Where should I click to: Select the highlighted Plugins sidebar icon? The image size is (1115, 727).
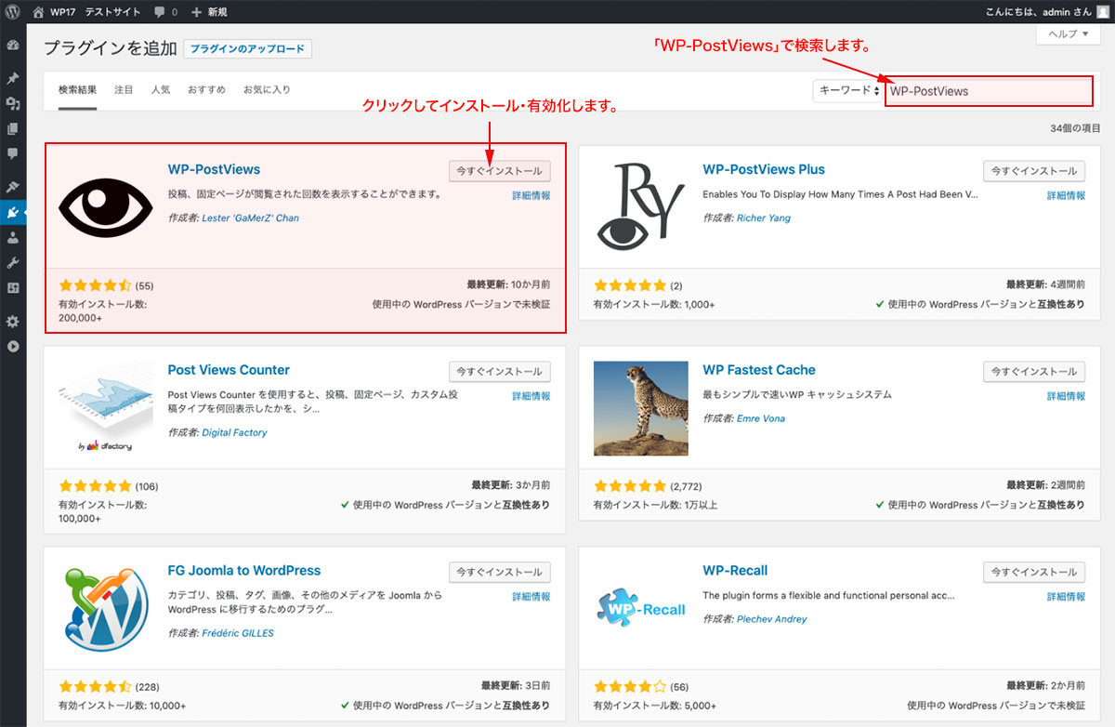click(x=13, y=212)
